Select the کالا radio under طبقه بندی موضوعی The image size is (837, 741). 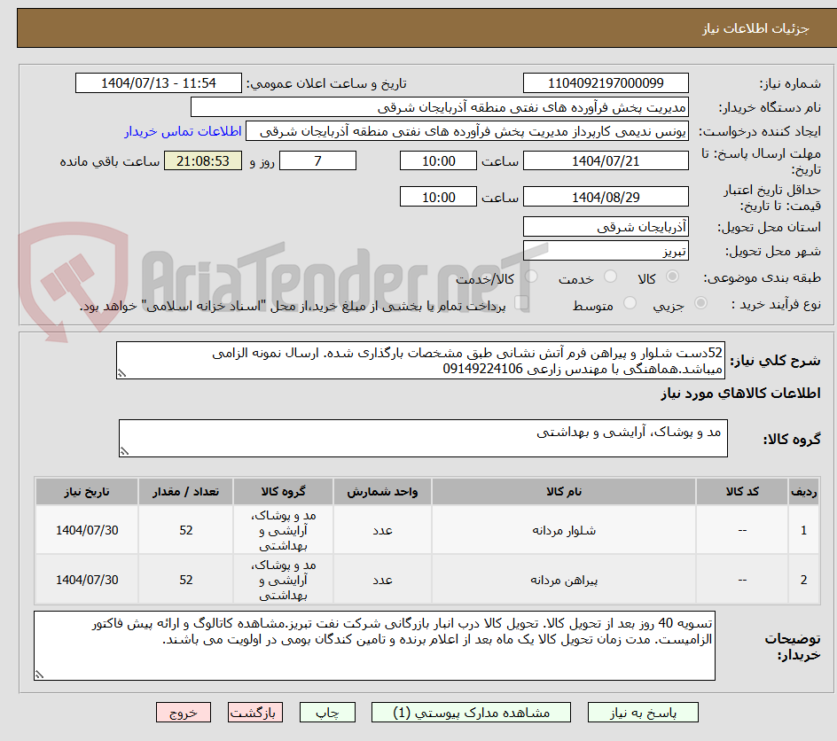672,277
